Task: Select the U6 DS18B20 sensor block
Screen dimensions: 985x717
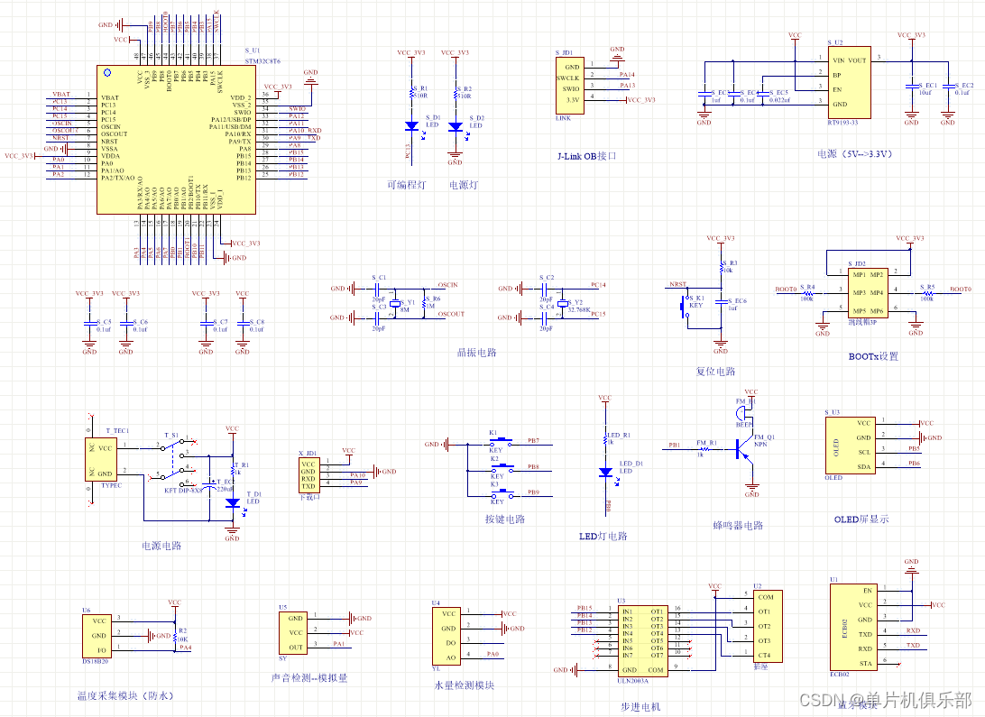Action: [x=97, y=636]
